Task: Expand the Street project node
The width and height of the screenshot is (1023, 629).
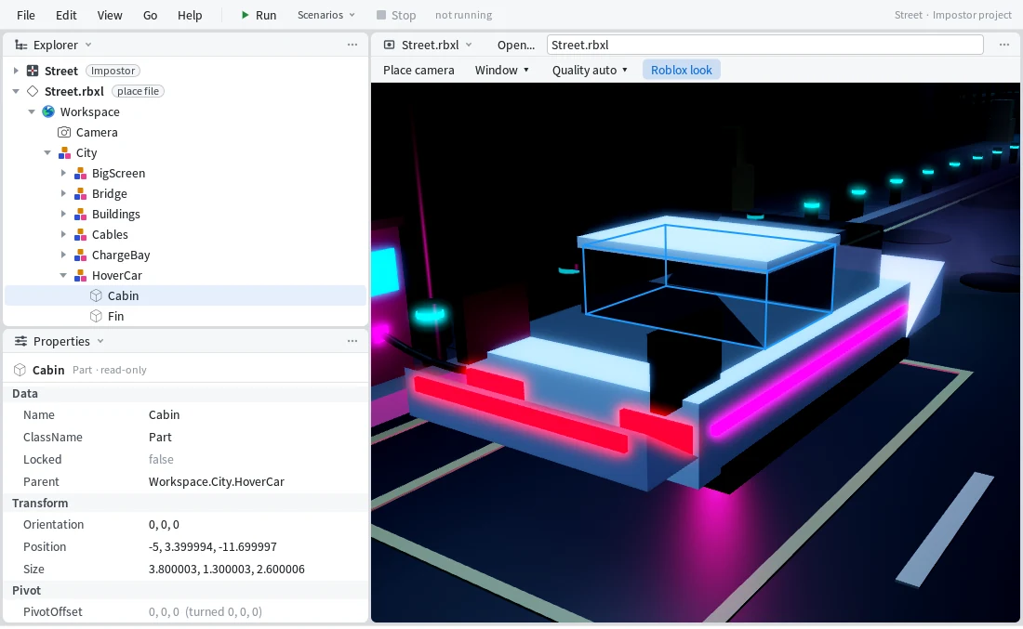Action: click(x=17, y=71)
